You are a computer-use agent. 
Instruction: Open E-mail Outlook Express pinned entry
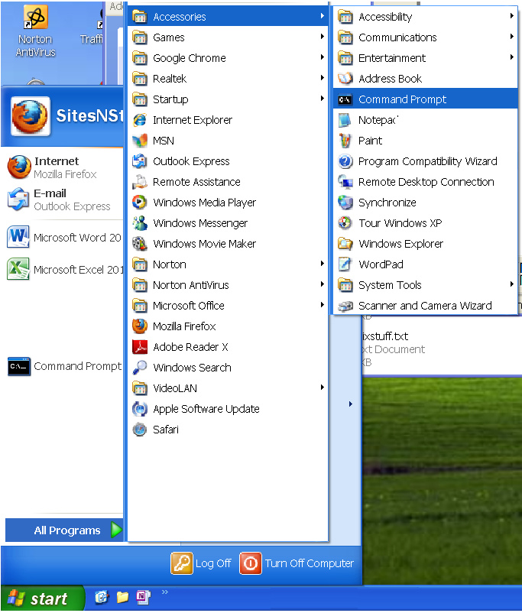coord(63,199)
